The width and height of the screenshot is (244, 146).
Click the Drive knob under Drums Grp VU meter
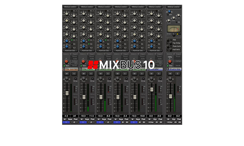click(x=174, y=35)
